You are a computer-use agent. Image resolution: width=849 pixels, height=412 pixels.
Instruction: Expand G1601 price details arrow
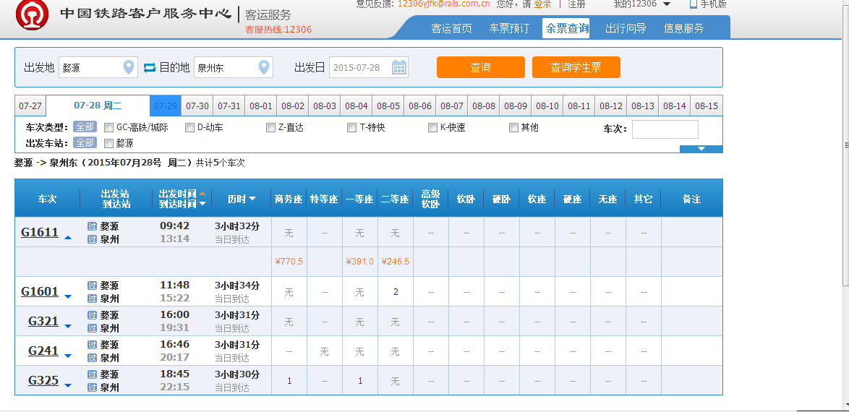click(x=68, y=296)
